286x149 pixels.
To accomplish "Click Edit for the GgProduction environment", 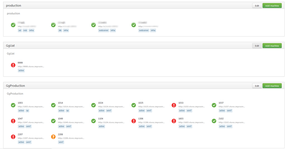I will click(x=257, y=86).
